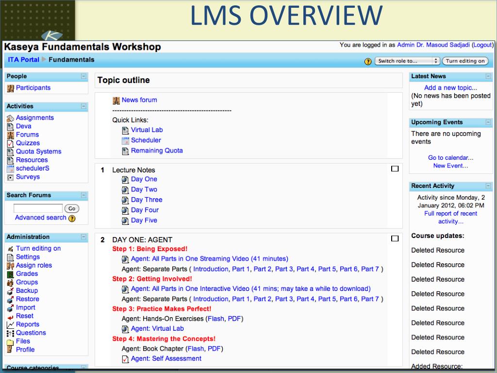Open Day Five lecture notes
This screenshot has width=497, height=373.
coord(144,220)
